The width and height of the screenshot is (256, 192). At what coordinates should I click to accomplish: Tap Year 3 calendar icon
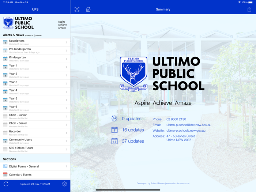pyautogui.click(x=5, y=84)
